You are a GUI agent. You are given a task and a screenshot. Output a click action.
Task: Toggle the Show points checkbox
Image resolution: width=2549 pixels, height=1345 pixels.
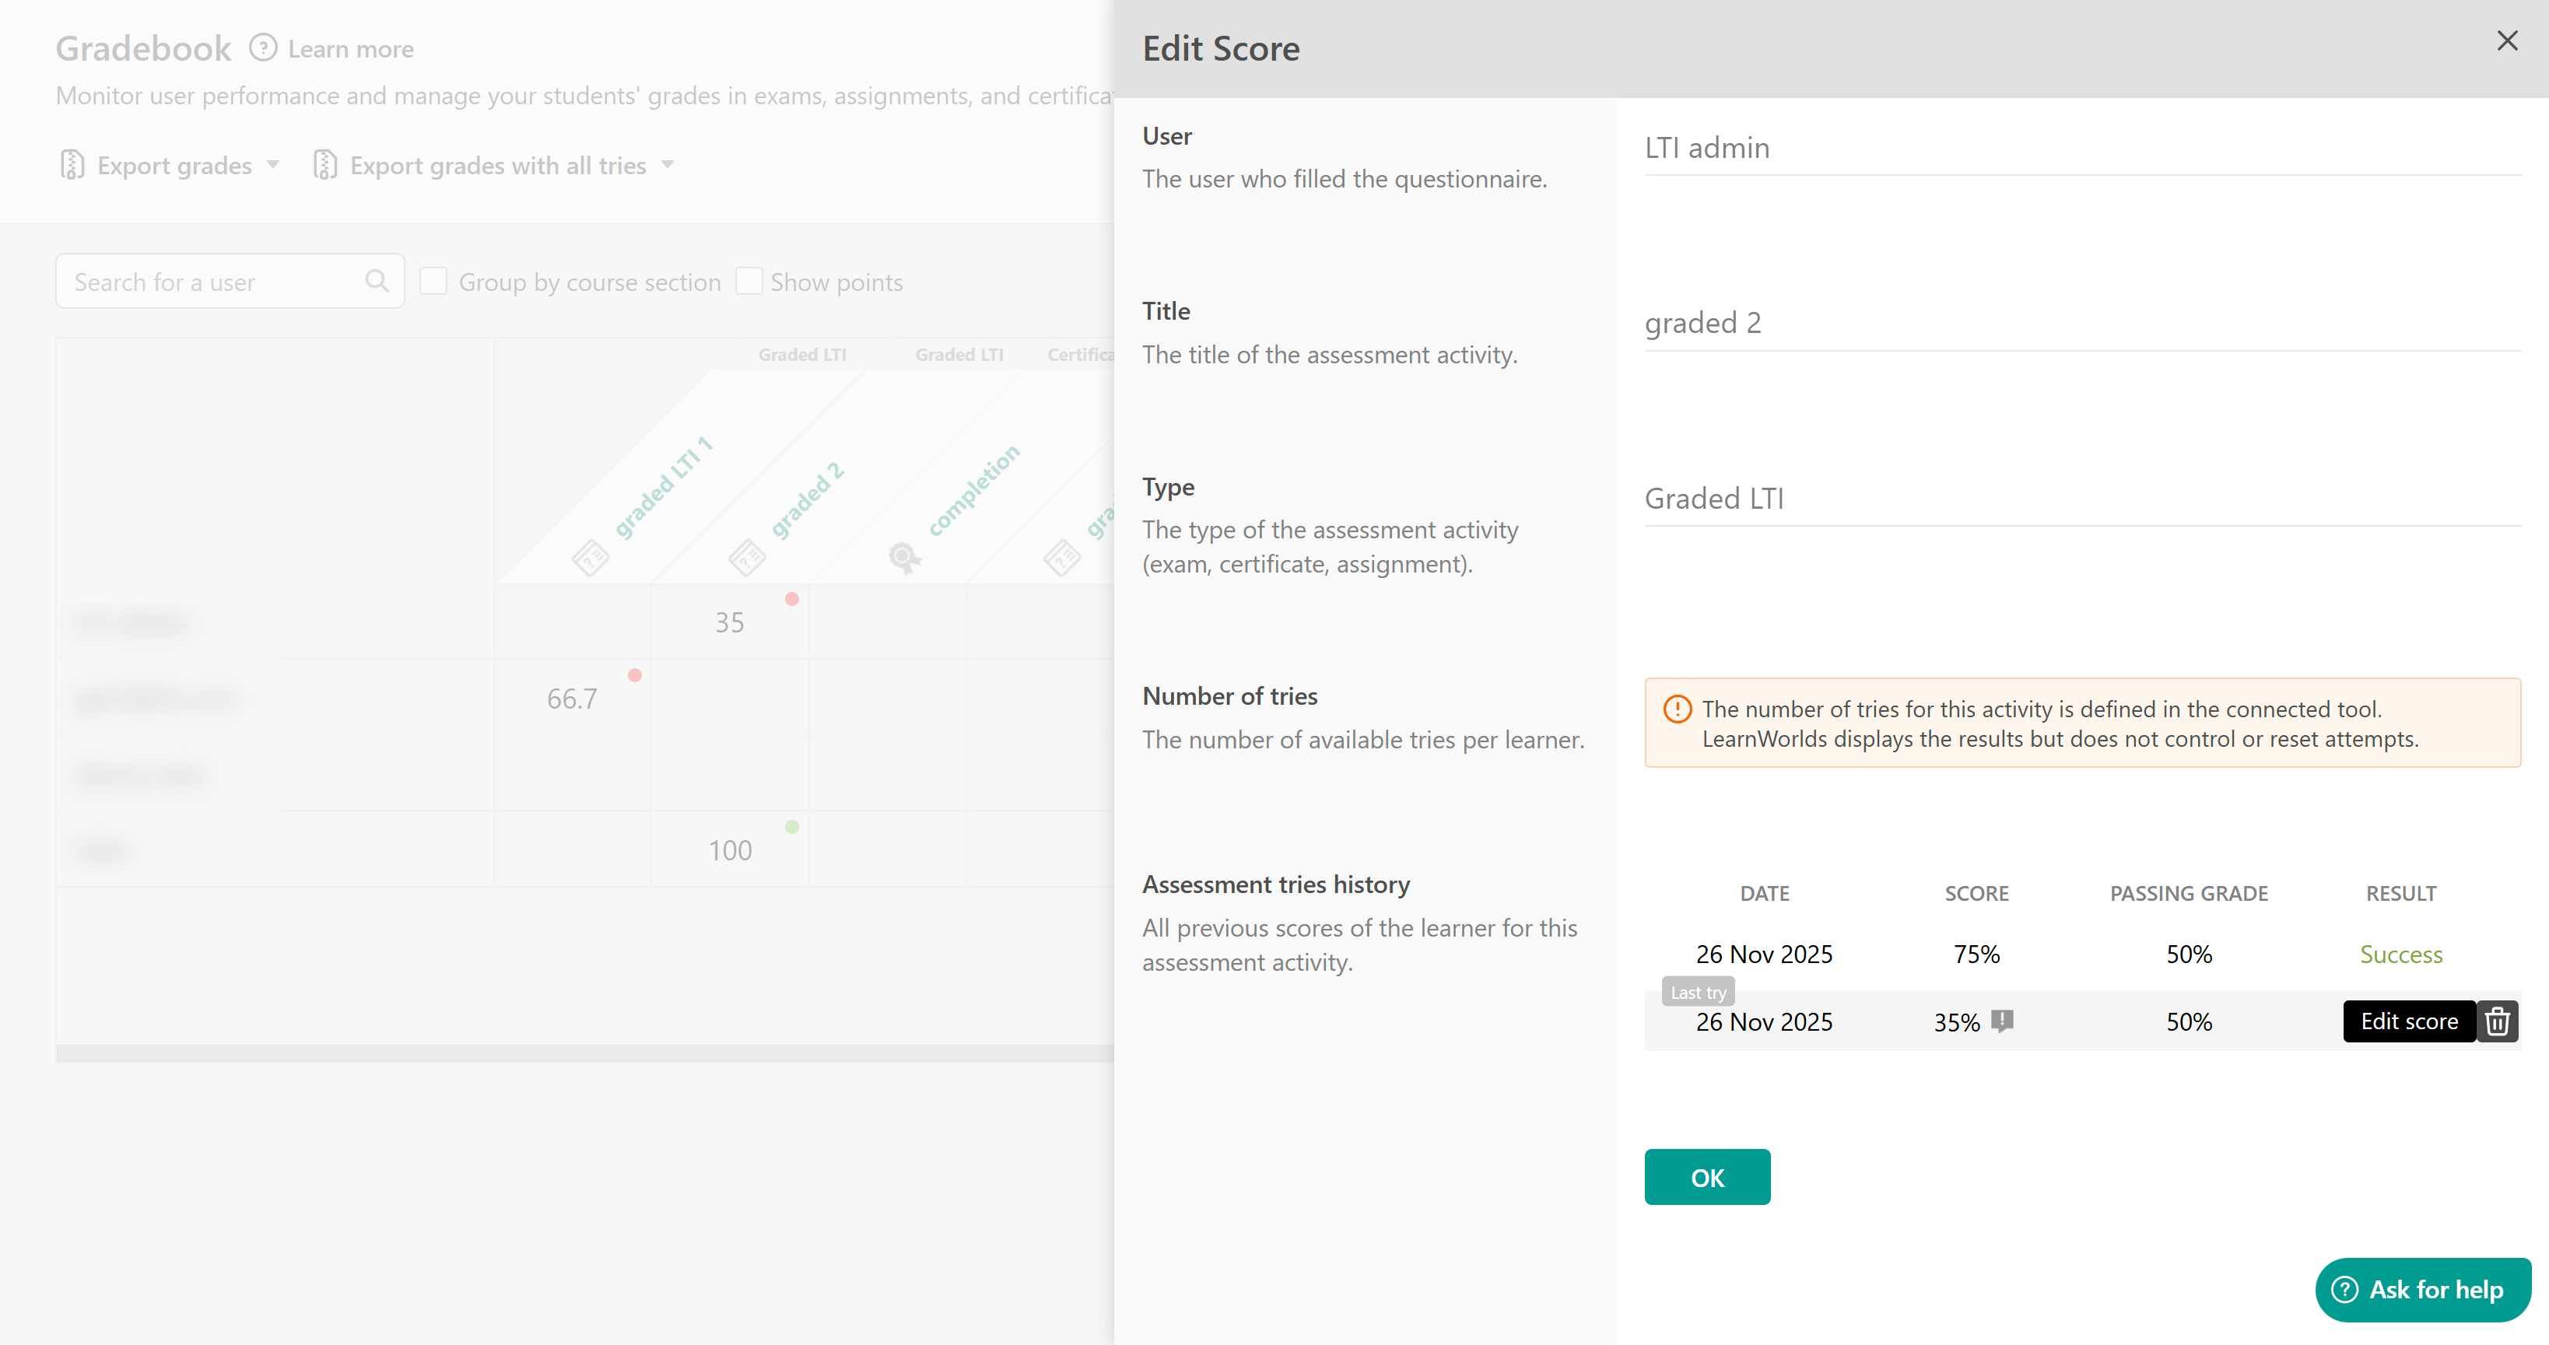(x=749, y=282)
